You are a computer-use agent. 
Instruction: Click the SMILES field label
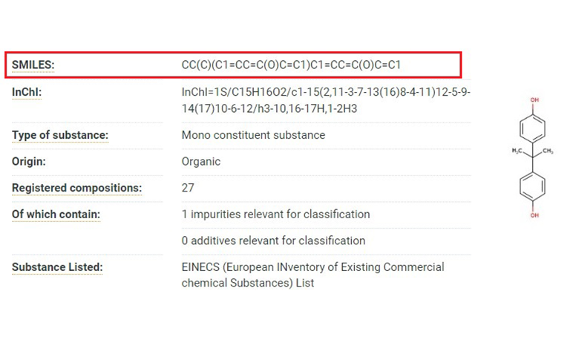tap(33, 65)
